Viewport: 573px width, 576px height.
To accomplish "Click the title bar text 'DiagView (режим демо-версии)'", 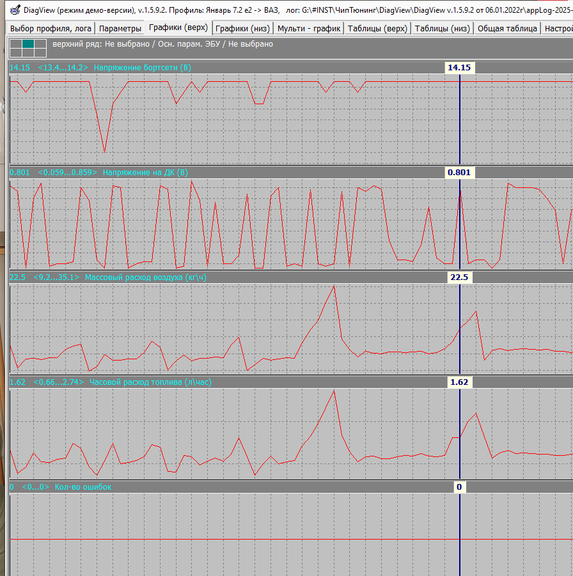I will point(79,10).
